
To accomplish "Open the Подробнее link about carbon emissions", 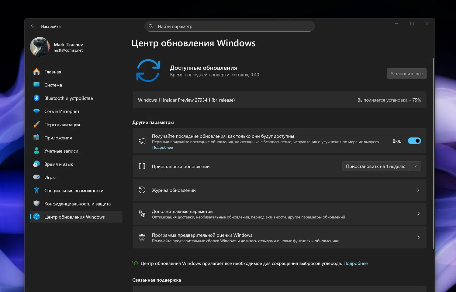I will pos(356,263).
